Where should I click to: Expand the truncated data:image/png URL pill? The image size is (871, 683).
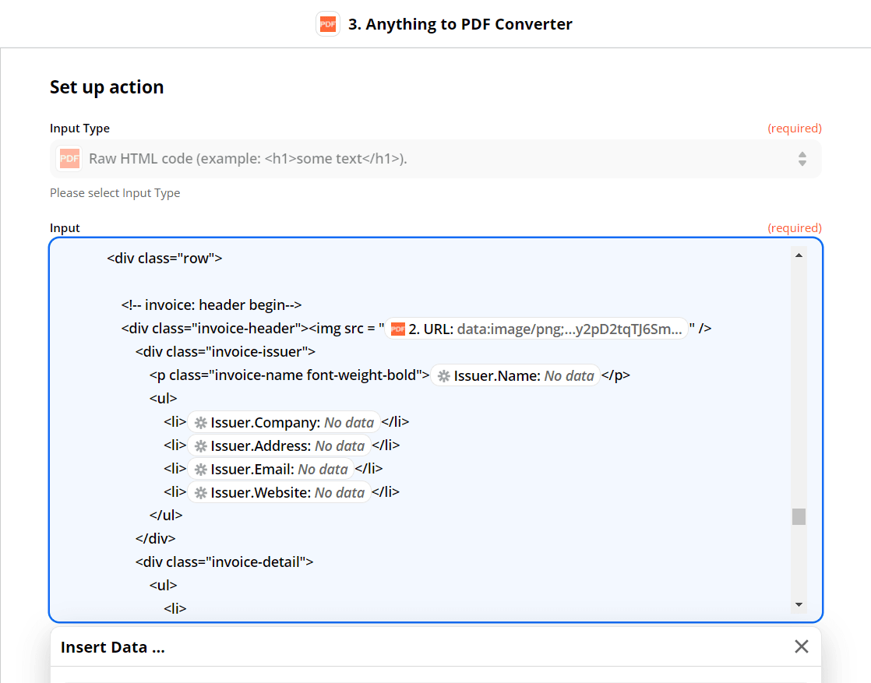click(536, 328)
